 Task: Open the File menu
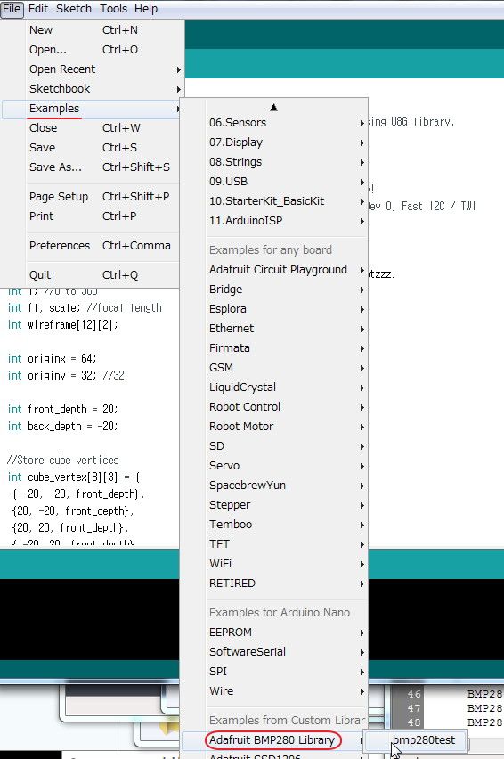point(12,9)
